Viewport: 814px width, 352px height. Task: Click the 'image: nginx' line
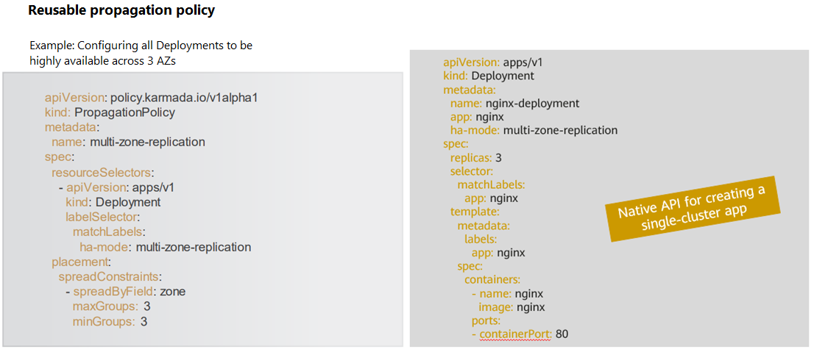[x=512, y=307]
